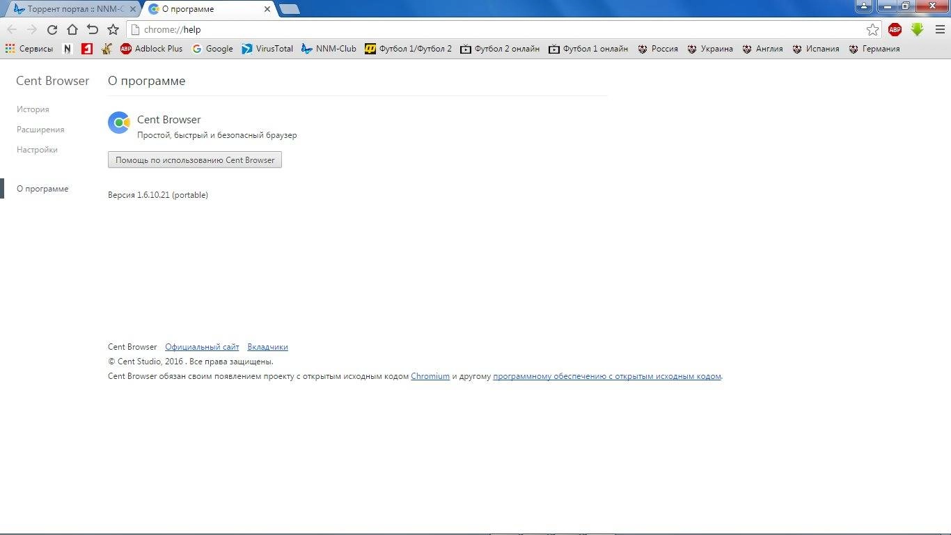This screenshot has width=951, height=535.
Task: Close the О программе tab
Action: tap(267, 9)
